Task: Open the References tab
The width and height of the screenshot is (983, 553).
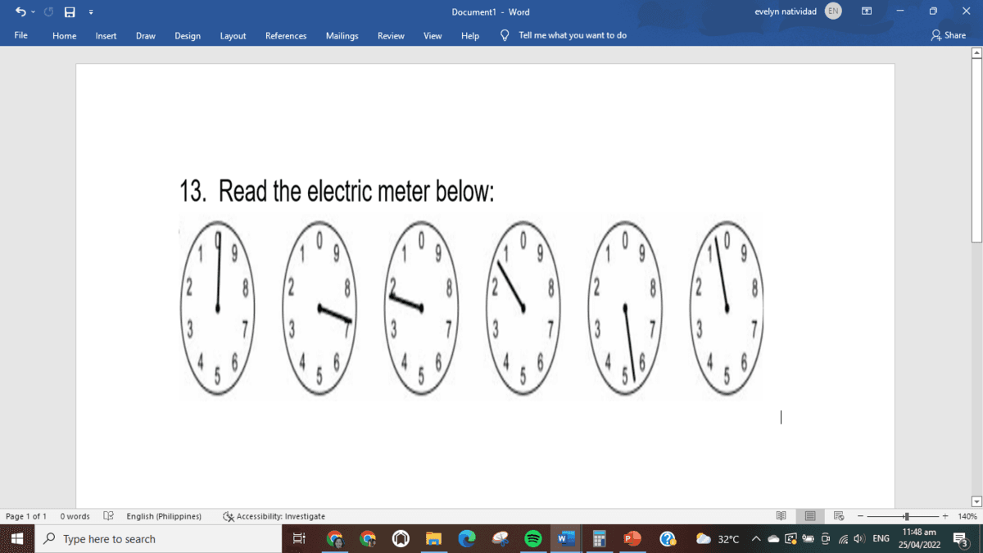Action: click(x=286, y=35)
